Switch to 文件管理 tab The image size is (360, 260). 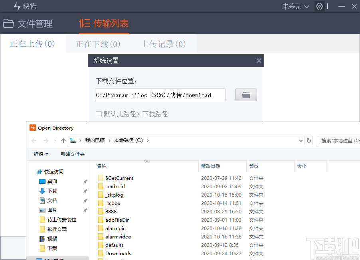pyautogui.click(x=28, y=24)
